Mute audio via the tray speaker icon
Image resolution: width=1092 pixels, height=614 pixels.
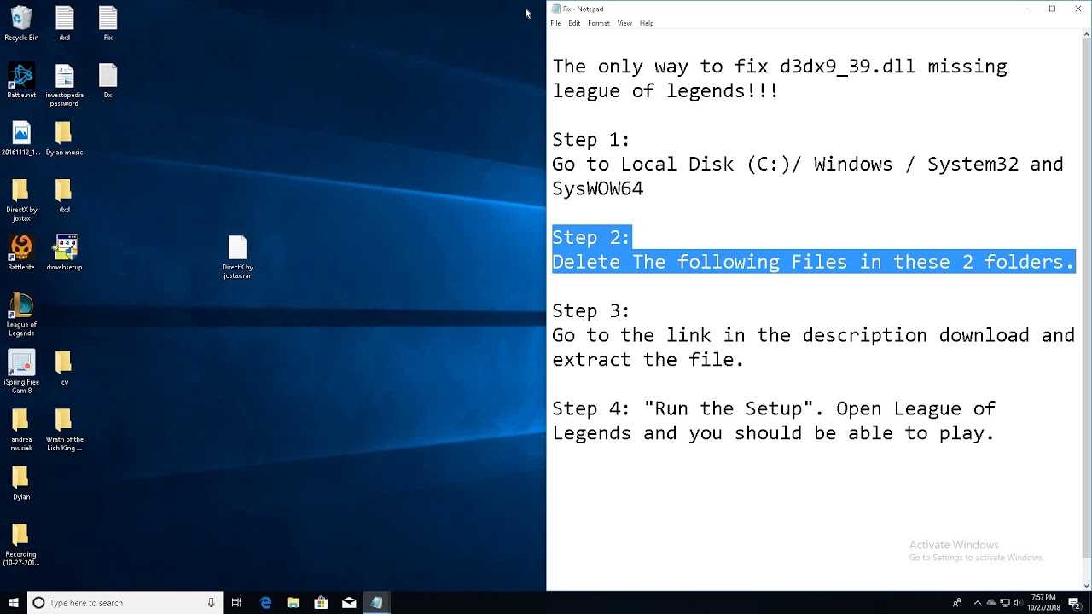pyautogui.click(x=1019, y=603)
